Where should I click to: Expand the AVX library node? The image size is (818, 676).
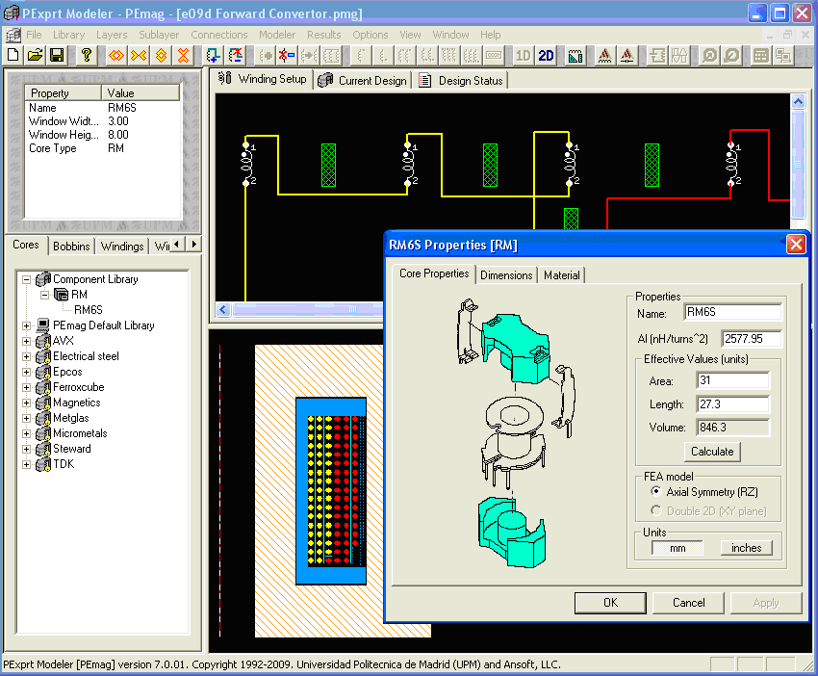[x=26, y=342]
